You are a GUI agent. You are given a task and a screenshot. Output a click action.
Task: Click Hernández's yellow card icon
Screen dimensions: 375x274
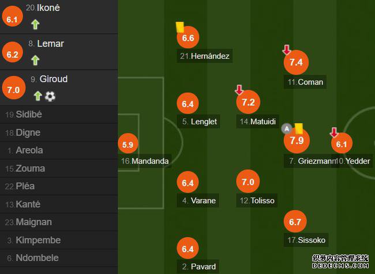coord(180,27)
